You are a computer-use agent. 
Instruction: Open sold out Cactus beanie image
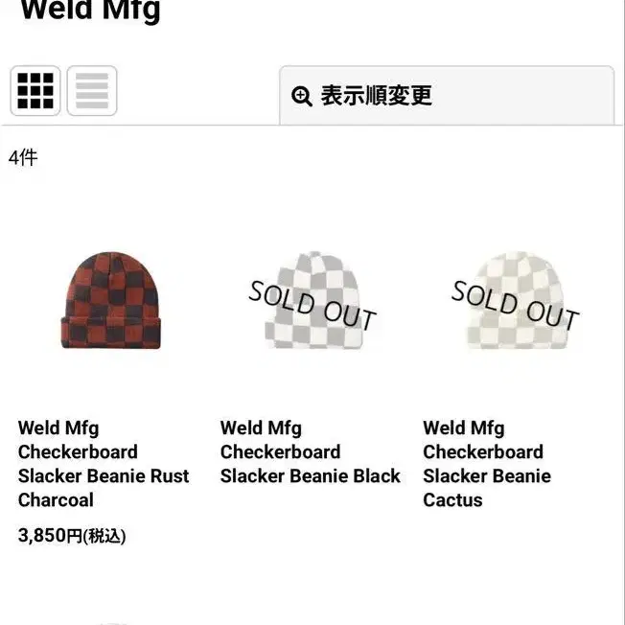click(516, 300)
